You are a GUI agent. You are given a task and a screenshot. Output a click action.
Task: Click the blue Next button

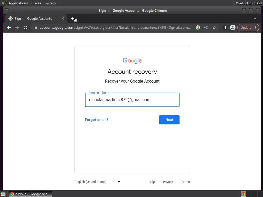[169, 120]
